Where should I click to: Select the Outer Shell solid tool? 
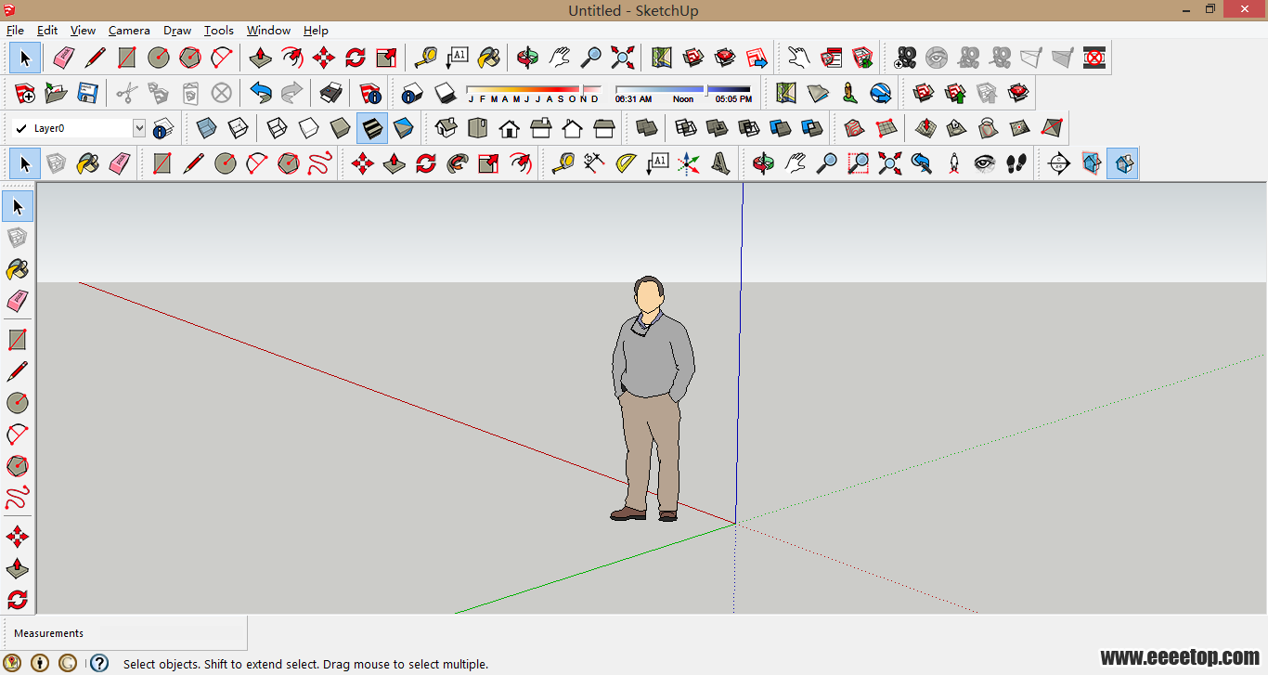[x=647, y=127]
